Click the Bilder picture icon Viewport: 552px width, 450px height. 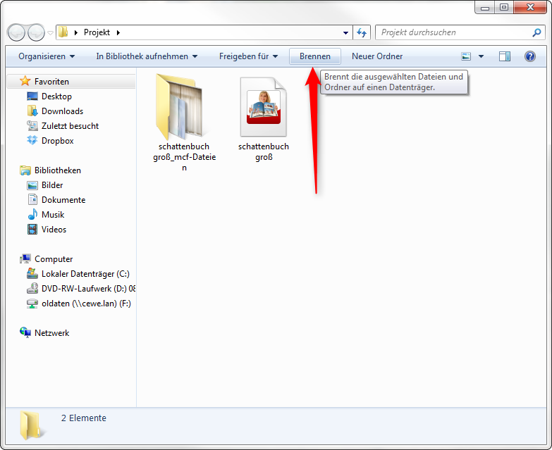pos(32,185)
